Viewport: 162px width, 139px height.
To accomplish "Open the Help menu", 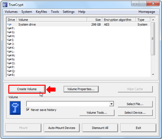I will click(82, 12).
